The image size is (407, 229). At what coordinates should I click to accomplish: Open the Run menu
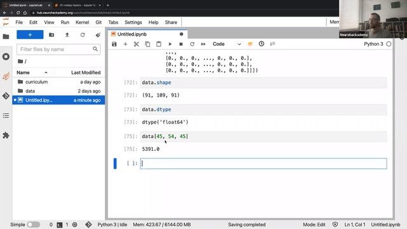click(x=65, y=22)
